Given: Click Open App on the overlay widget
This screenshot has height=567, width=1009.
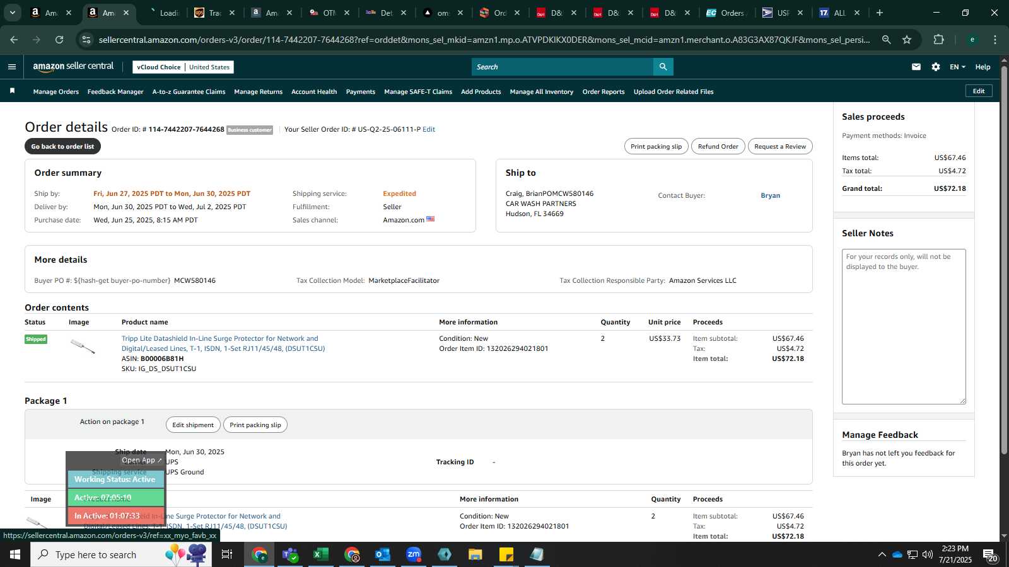Looking at the screenshot, I should (142, 460).
